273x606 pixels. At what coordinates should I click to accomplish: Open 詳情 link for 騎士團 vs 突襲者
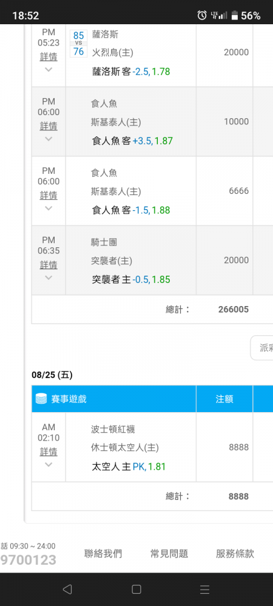click(49, 265)
